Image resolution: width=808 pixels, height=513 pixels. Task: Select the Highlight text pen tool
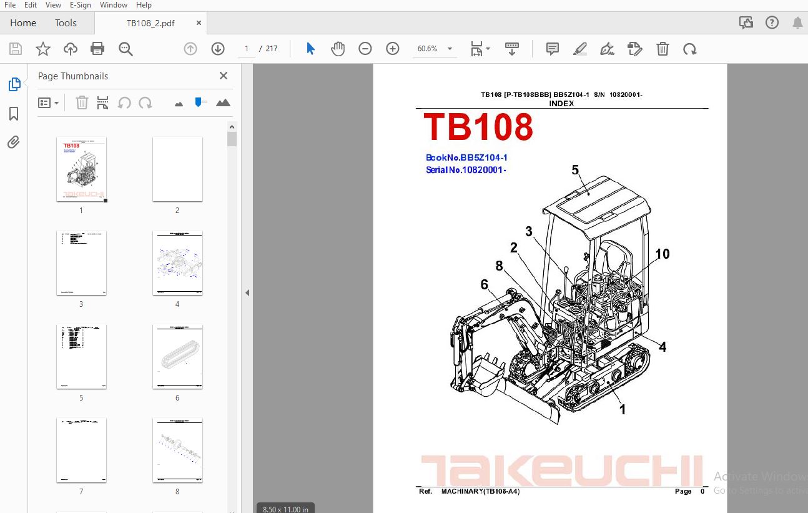point(580,49)
